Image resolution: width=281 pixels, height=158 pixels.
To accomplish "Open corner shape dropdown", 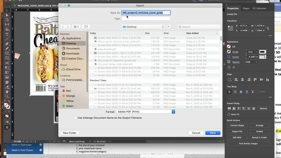I will pos(268,57).
